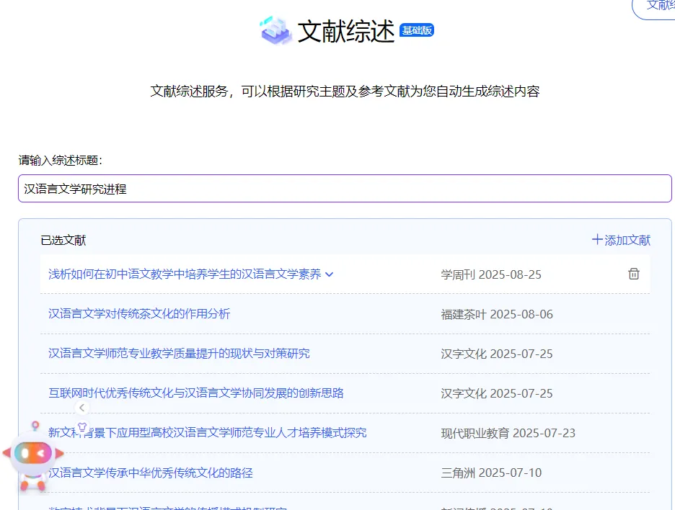675x510 pixels.
Task: Open 汉语言文学传承中华优秀传统文化的路径
Action: coord(151,473)
